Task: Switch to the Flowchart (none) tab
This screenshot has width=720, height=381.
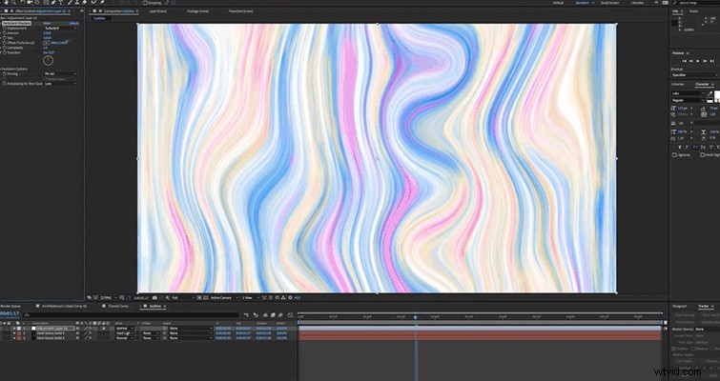Action: (241, 11)
